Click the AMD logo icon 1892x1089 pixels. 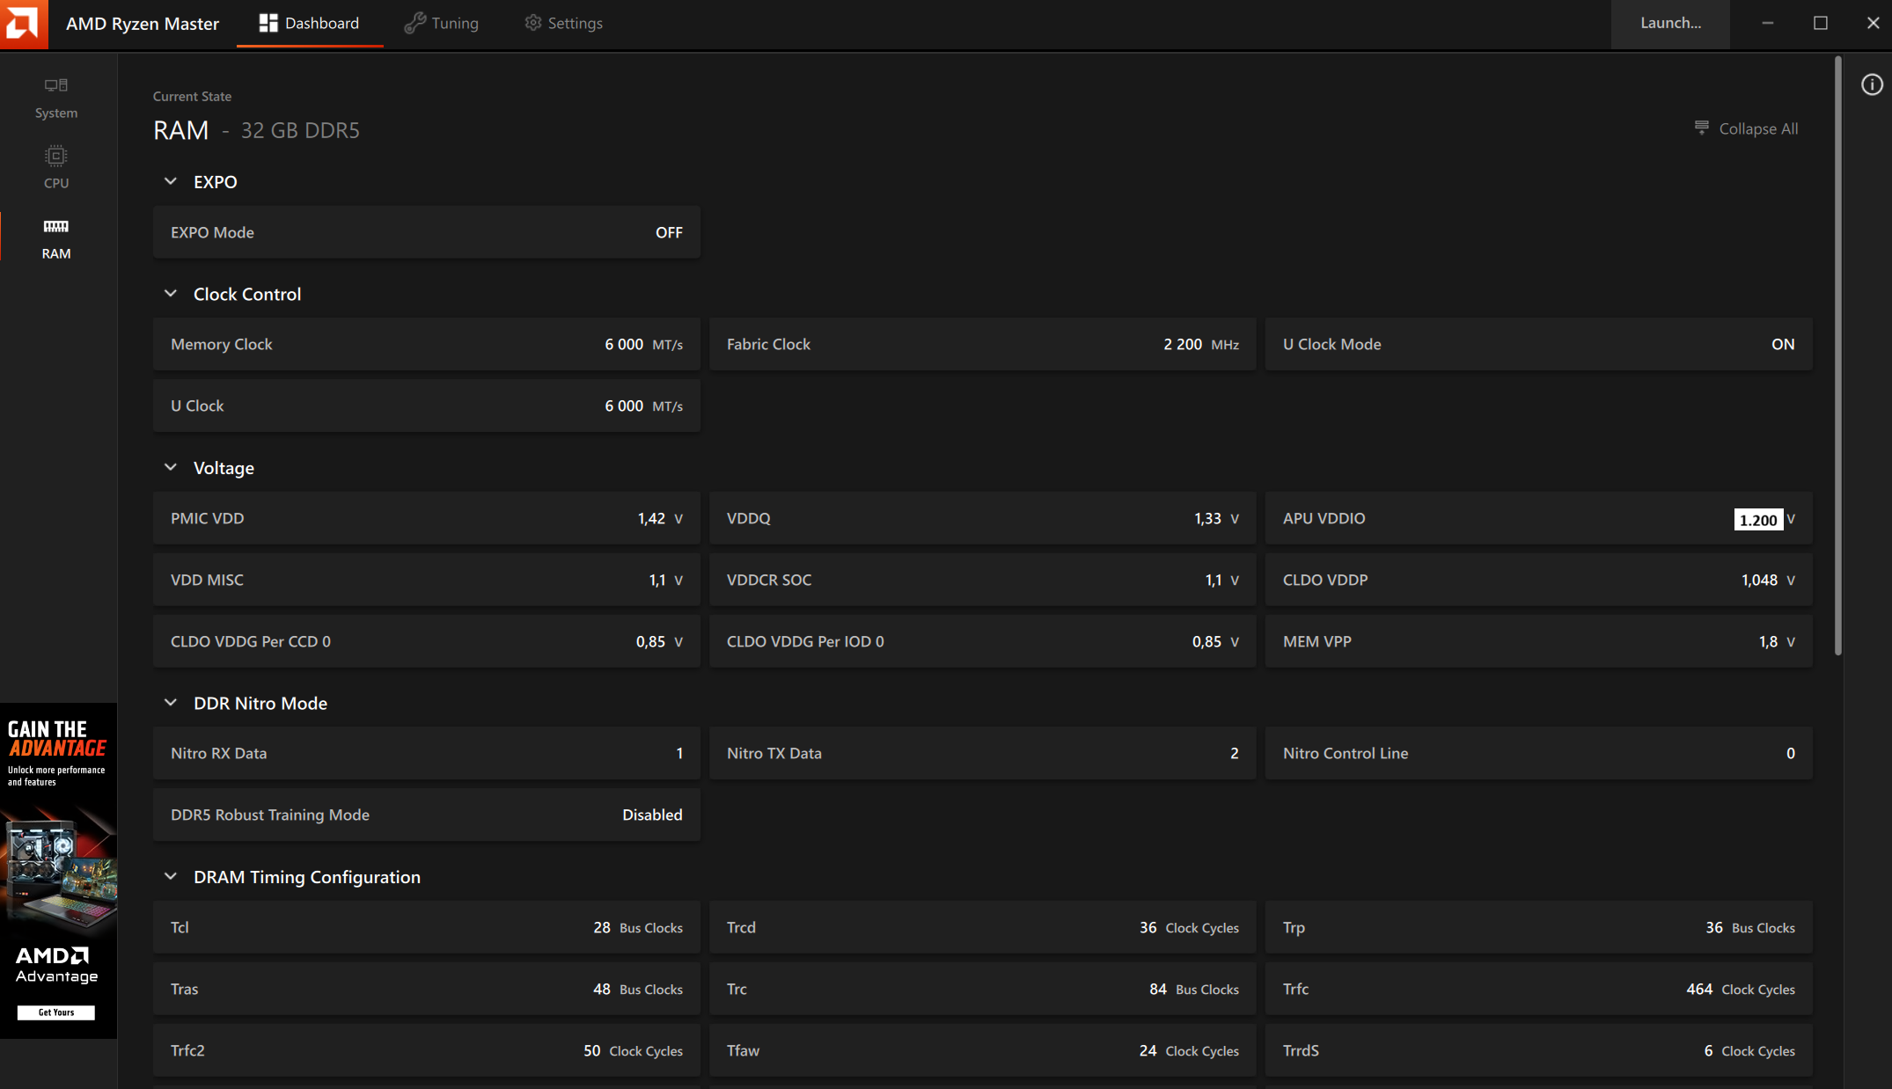coord(23,24)
